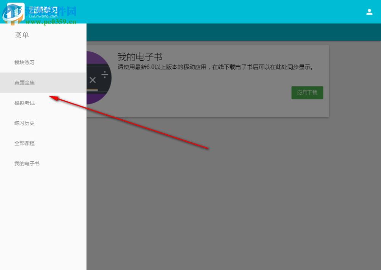381x270 pixels.
Task: Select 练习历史 from the sidebar
Action: point(24,123)
